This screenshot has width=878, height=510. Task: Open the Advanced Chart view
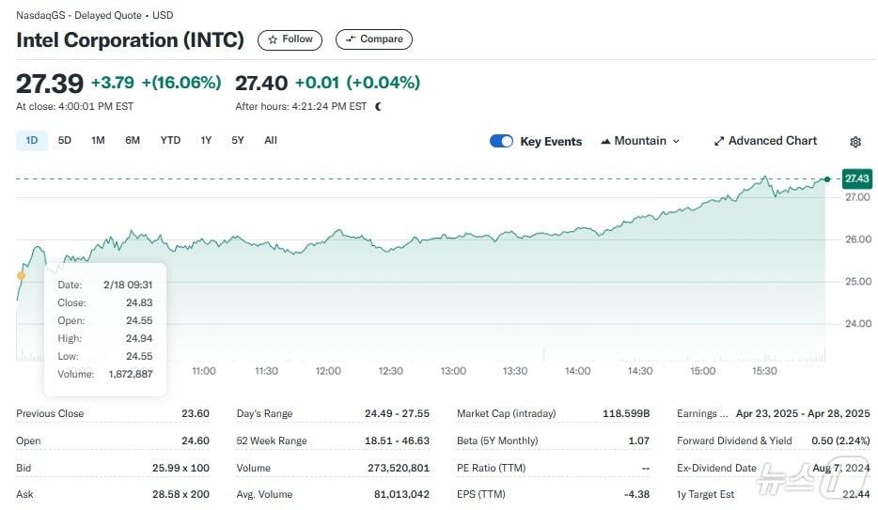coord(765,141)
